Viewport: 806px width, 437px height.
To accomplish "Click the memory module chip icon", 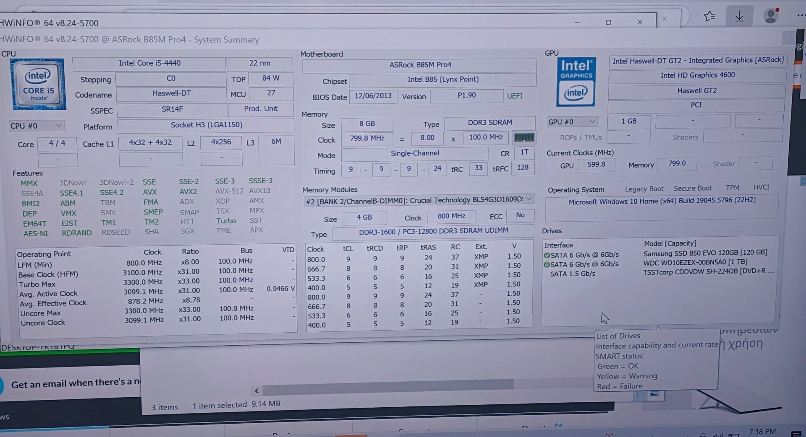I will click(524, 137).
